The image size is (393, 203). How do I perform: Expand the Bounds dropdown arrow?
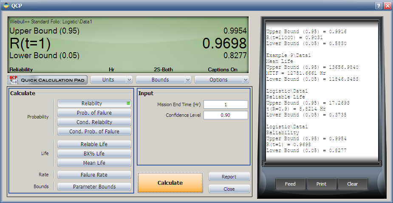(188, 80)
